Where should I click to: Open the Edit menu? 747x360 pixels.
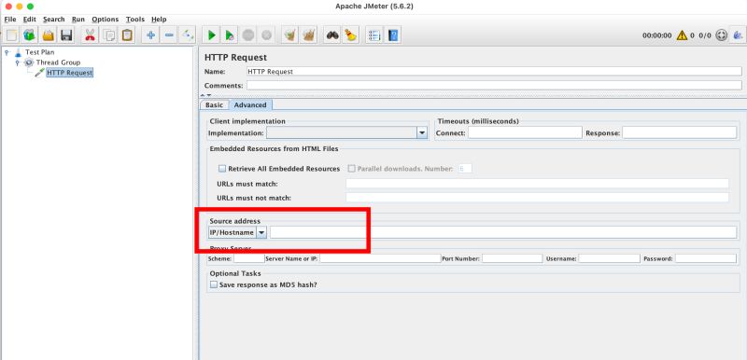point(30,20)
